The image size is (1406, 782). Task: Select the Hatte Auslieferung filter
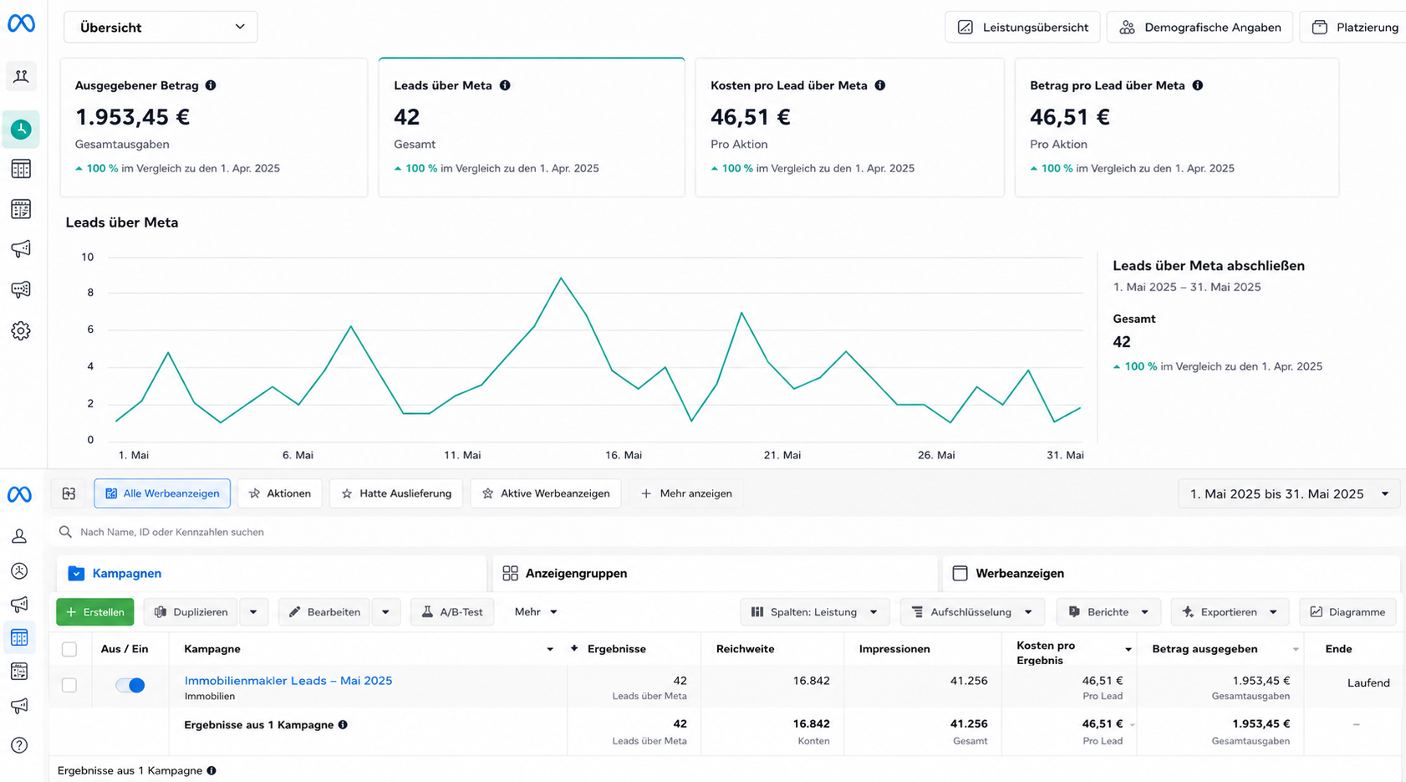[396, 493]
